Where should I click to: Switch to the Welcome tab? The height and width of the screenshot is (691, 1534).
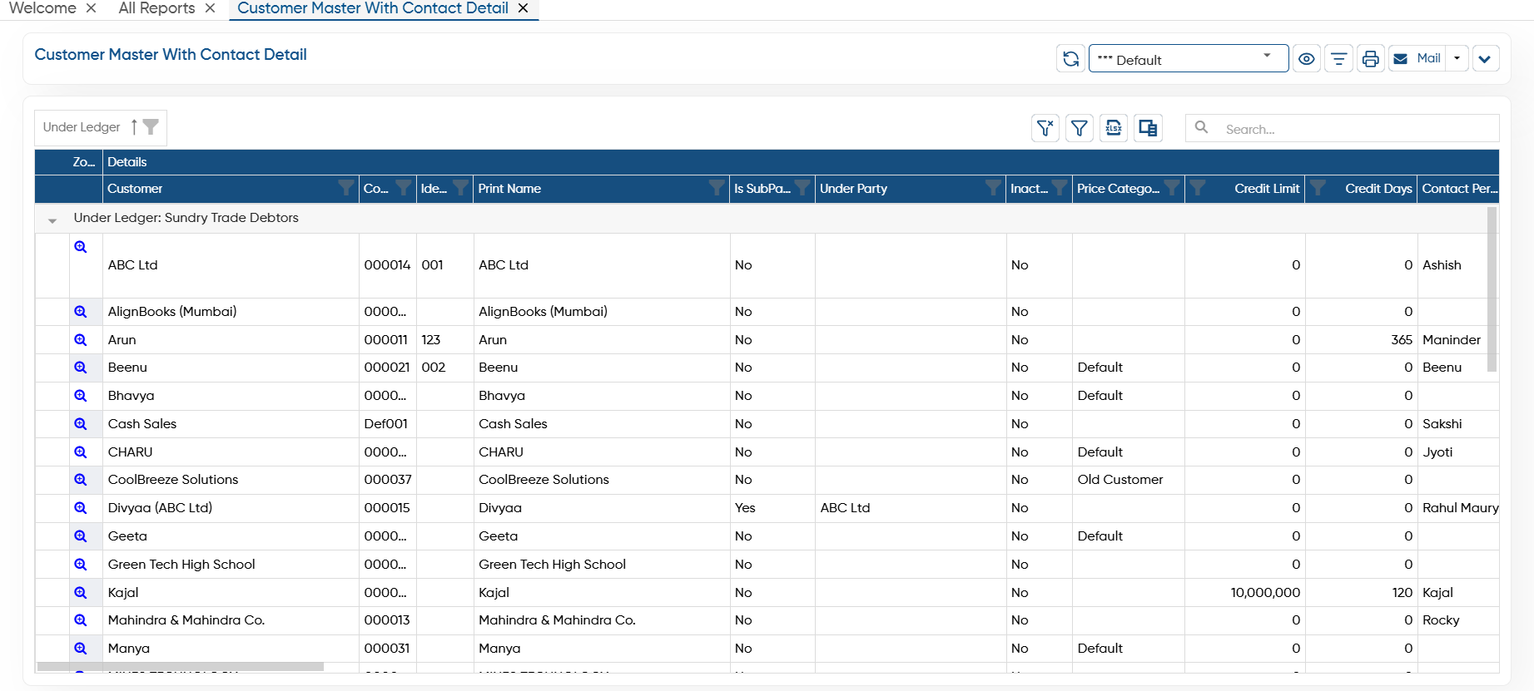click(x=42, y=8)
